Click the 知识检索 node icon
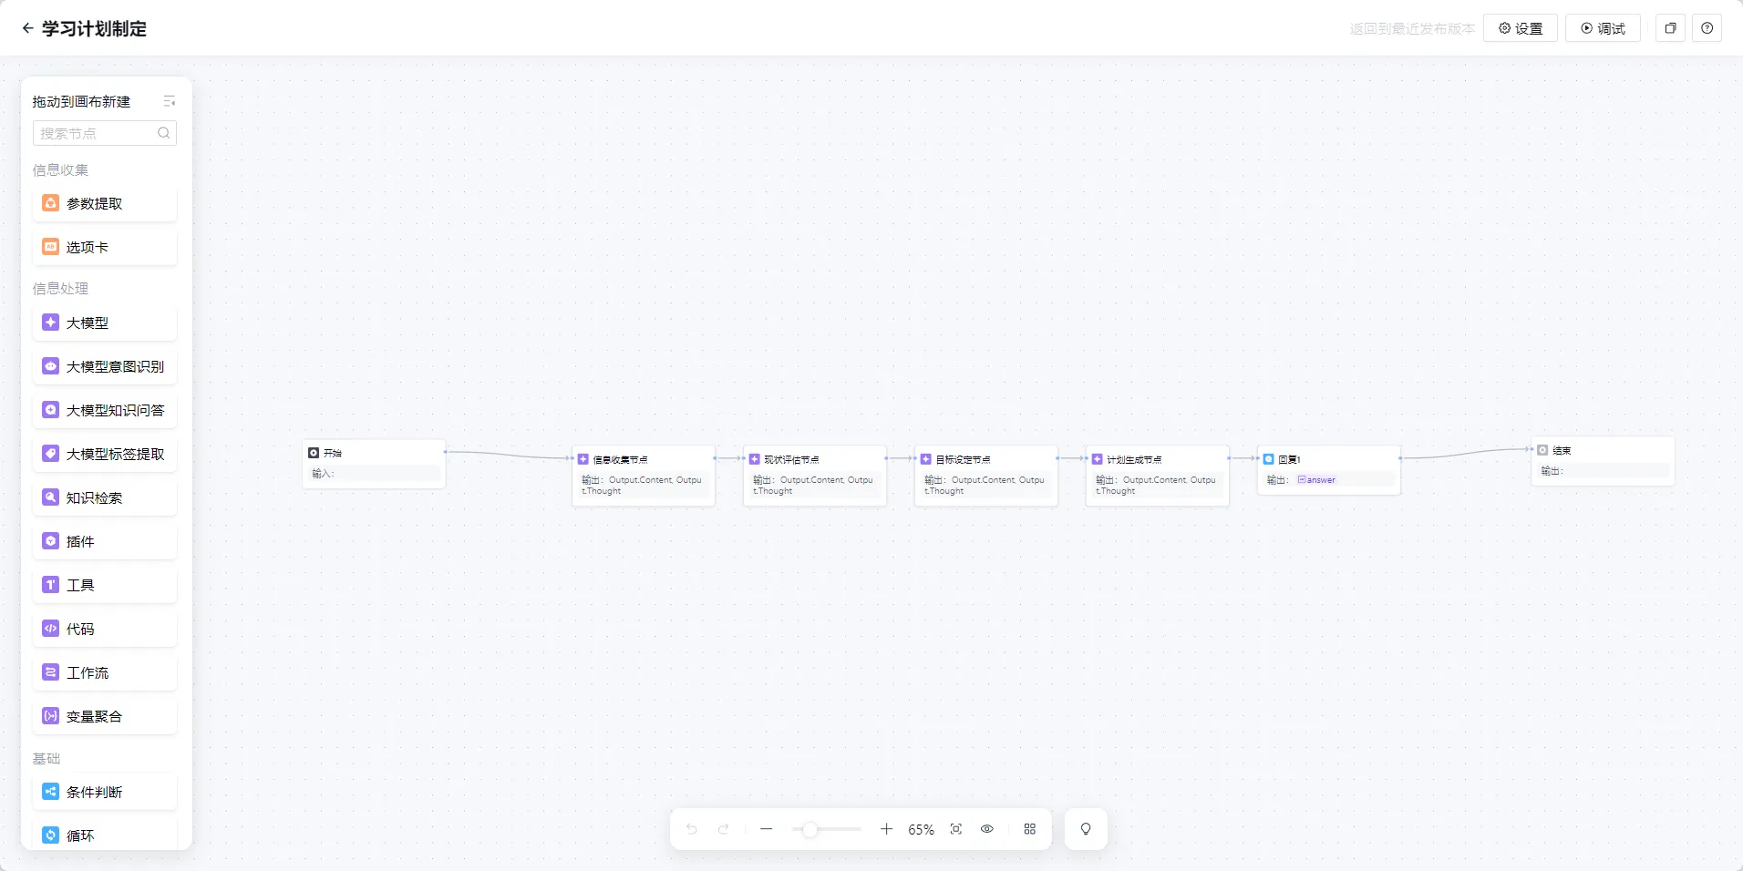The width and height of the screenshot is (1743, 871). (x=51, y=497)
